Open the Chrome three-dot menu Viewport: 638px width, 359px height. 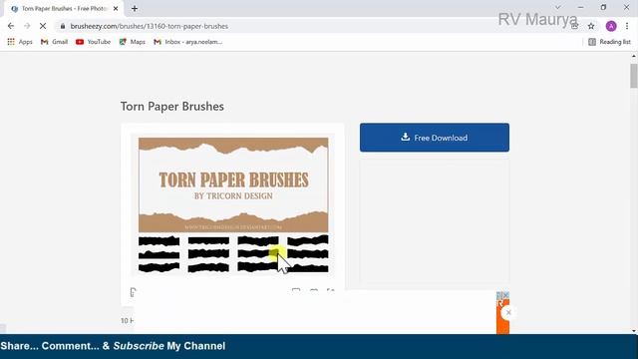[x=627, y=26]
